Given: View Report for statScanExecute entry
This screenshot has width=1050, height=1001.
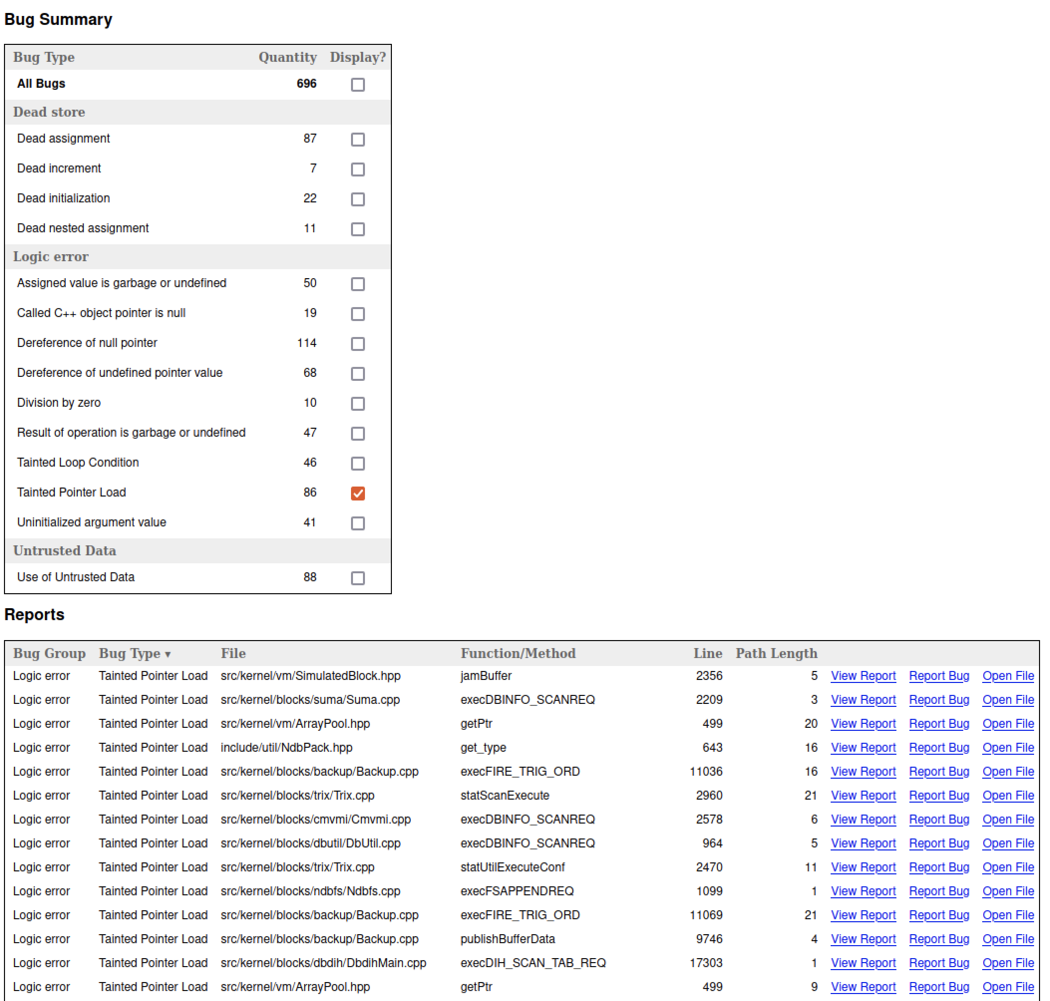Looking at the screenshot, I should (x=863, y=795).
